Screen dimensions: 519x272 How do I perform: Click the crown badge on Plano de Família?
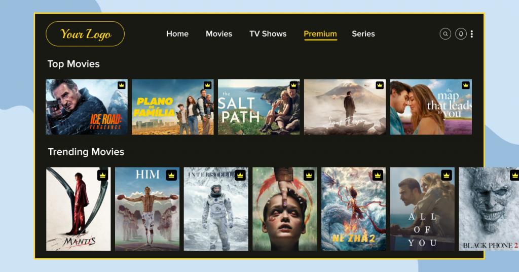click(207, 85)
